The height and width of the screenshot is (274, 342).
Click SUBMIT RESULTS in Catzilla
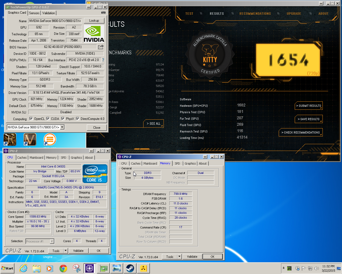click(309, 106)
